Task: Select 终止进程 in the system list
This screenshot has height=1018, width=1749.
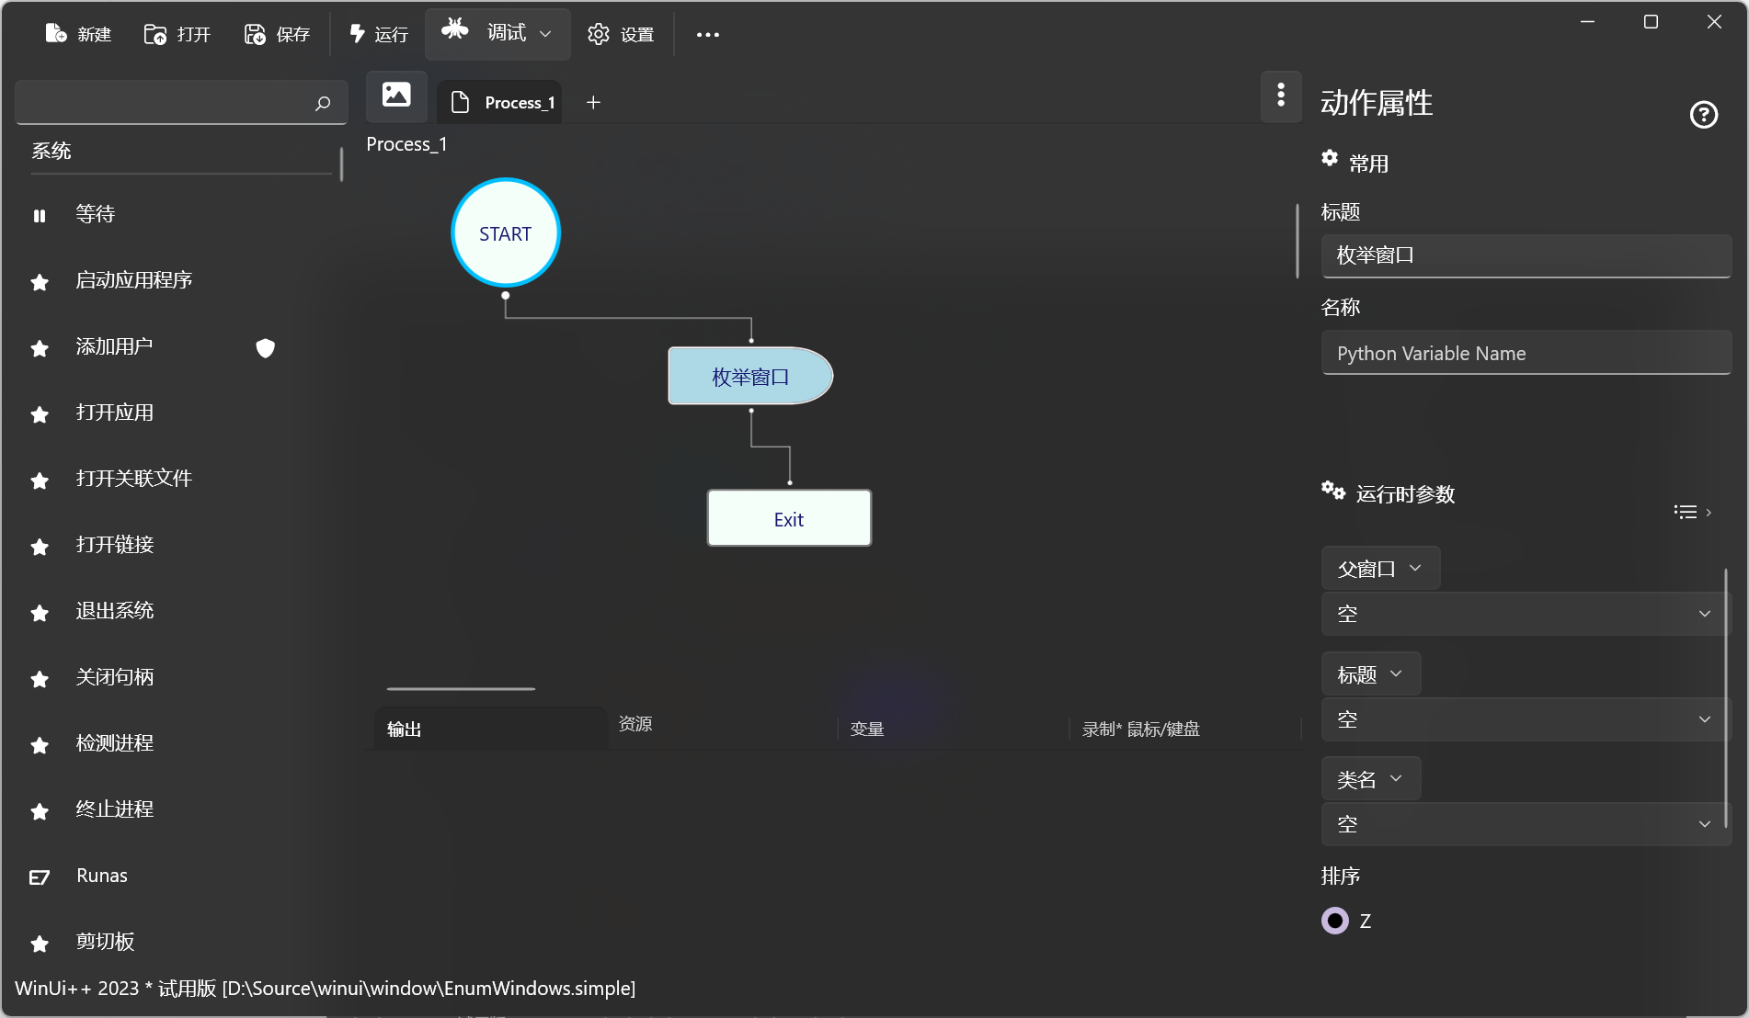Action: pos(115,809)
